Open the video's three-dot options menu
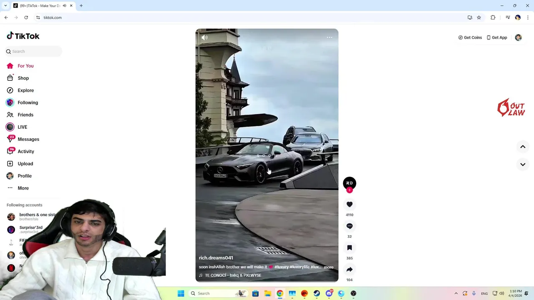Image resolution: width=534 pixels, height=300 pixels. (329, 37)
